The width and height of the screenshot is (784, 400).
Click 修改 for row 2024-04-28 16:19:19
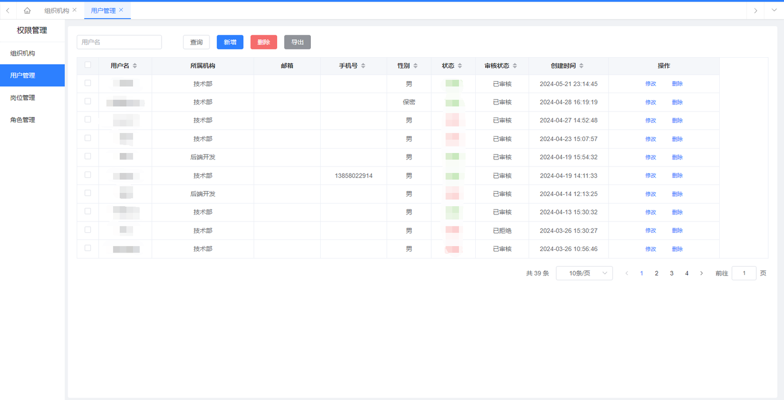651,102
